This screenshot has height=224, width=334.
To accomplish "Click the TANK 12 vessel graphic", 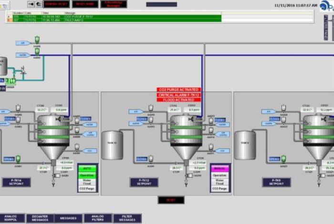I will click(112, 145).
